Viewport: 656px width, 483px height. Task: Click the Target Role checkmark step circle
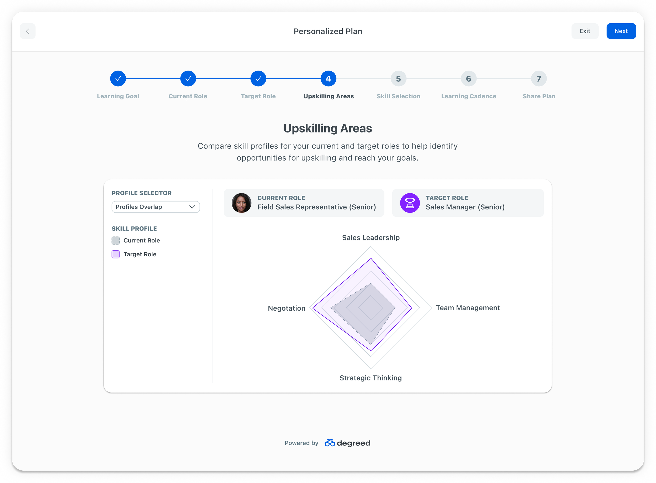pyautogui.click(x=258, y=79)
